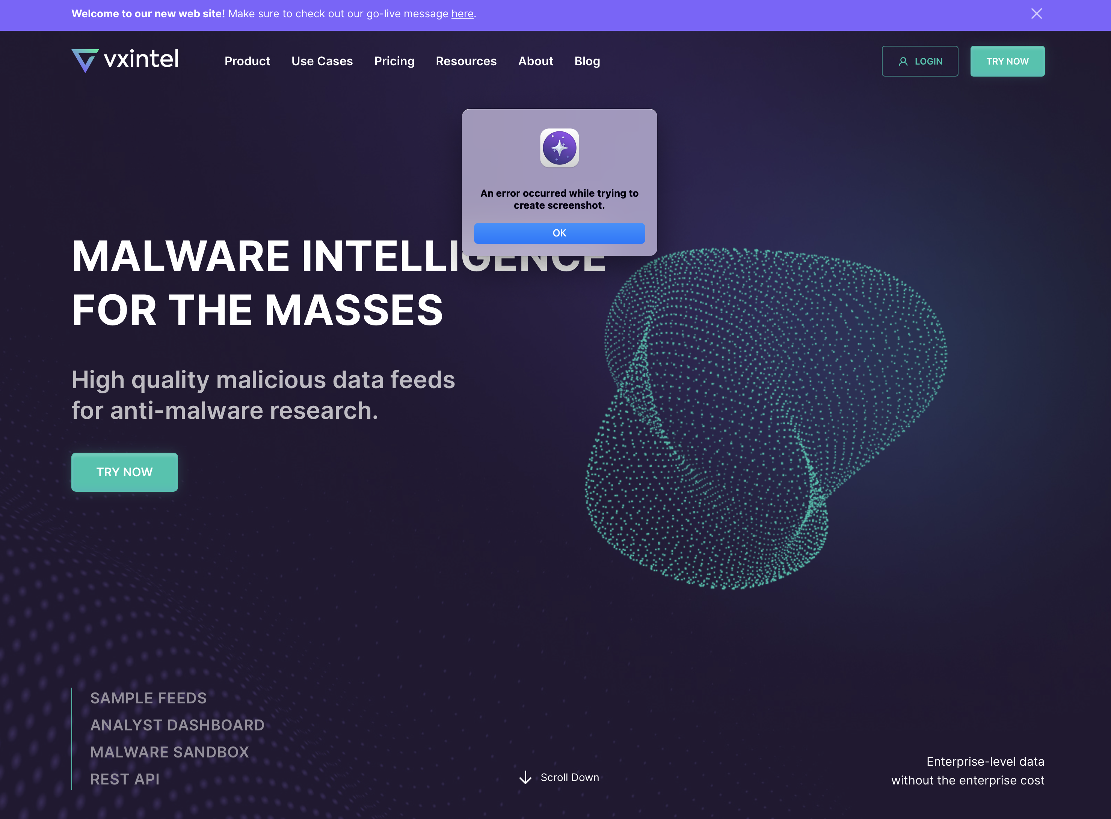Follow the 'here' go-live message link
The width and height of the screenshot is (1111, 819).
[x=462, y=14]
